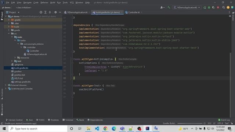Open Build tool window
235x132 pixels.
[x=80, y=120]
